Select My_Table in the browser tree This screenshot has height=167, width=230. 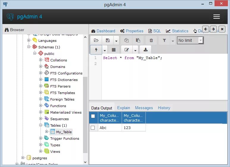pyautogui.click(x=64, y=132)
